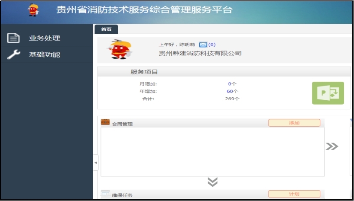The image size is (354, 201).
Task: Open the mail envelope icon
Action: (203, 45)
